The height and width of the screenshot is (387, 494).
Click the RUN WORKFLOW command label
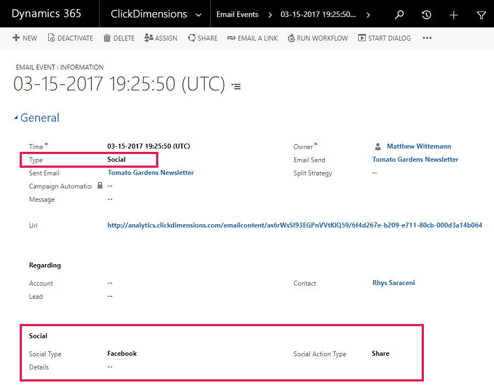(x=322, y=38)
